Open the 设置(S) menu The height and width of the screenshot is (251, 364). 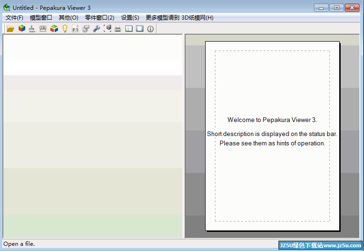pyautogui.click(x=130, y=18)
